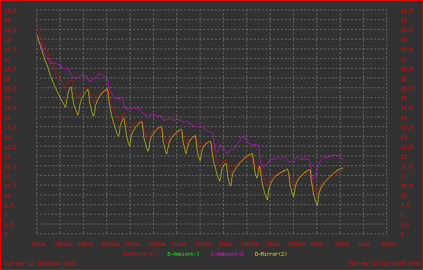Click the 19h30m time axis label
The height and width of the screenshot is (270, 423).
coord(110,244)
